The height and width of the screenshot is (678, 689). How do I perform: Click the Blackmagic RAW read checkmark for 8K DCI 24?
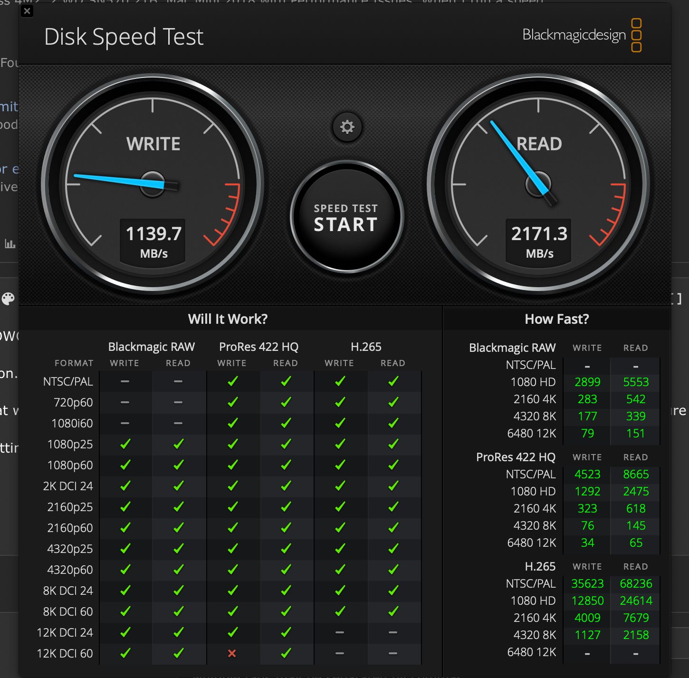tap(178, 591)
